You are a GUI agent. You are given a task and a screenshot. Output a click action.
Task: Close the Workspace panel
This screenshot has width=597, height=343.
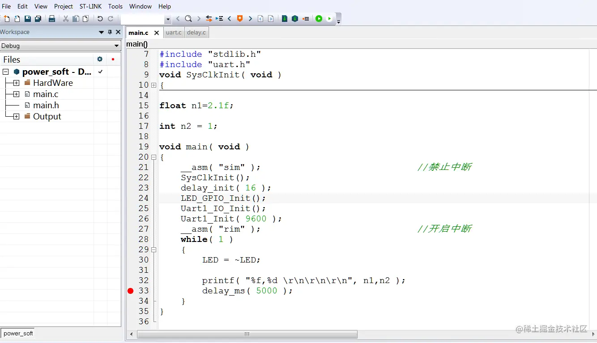click(118, 32)
